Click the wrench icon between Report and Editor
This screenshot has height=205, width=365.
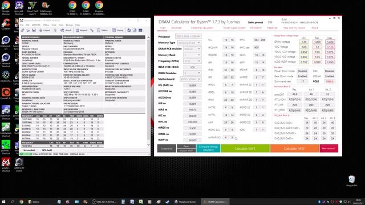click(x=92, y=30)
